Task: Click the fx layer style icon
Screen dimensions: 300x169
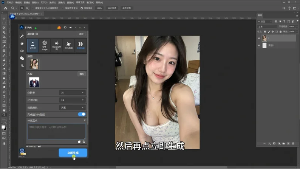Action: pyautogui.click(x=269, y=144)
